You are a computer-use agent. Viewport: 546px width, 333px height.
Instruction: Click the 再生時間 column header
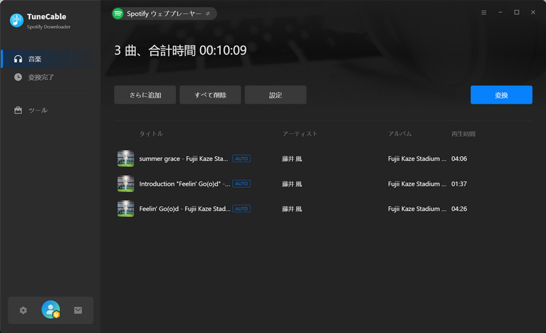463,134
